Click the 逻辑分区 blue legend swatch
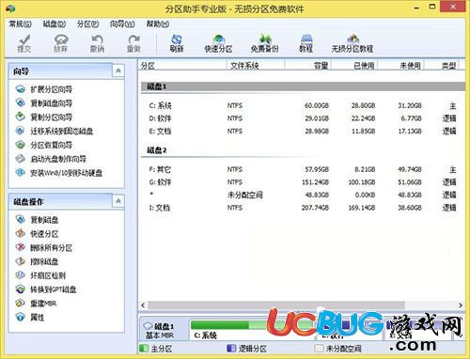 click(231, 349)
